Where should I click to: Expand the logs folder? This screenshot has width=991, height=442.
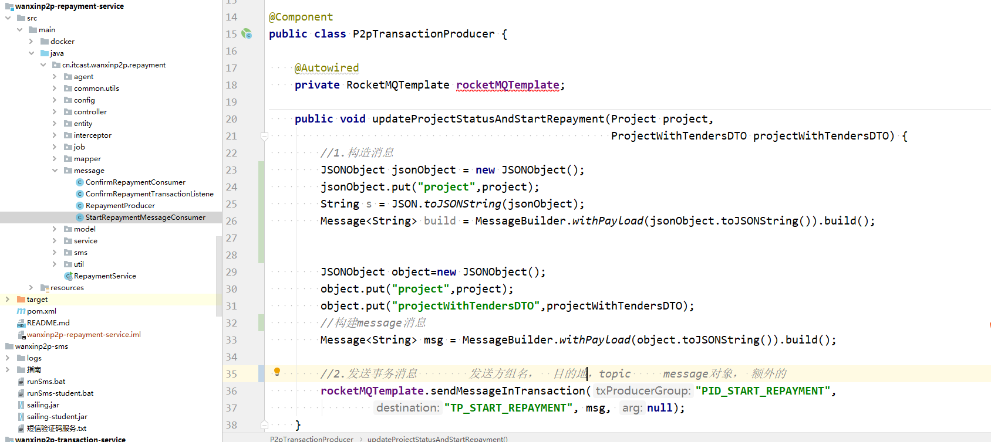pyautogui.click(x=8, y=358)
